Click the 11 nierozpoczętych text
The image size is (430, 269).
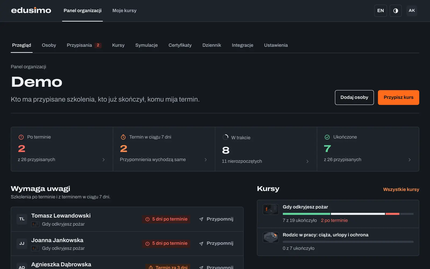[x=242, y=161]
